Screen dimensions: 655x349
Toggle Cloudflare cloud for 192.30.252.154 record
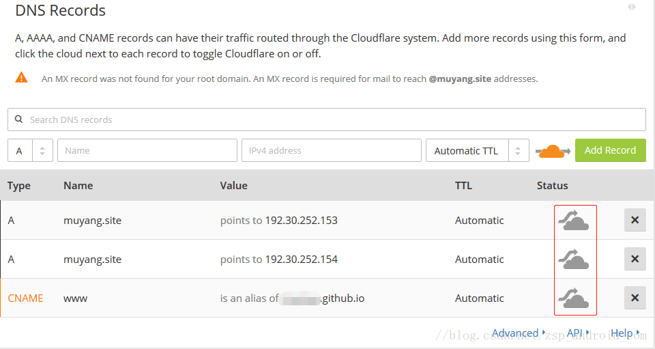(574, 260)
